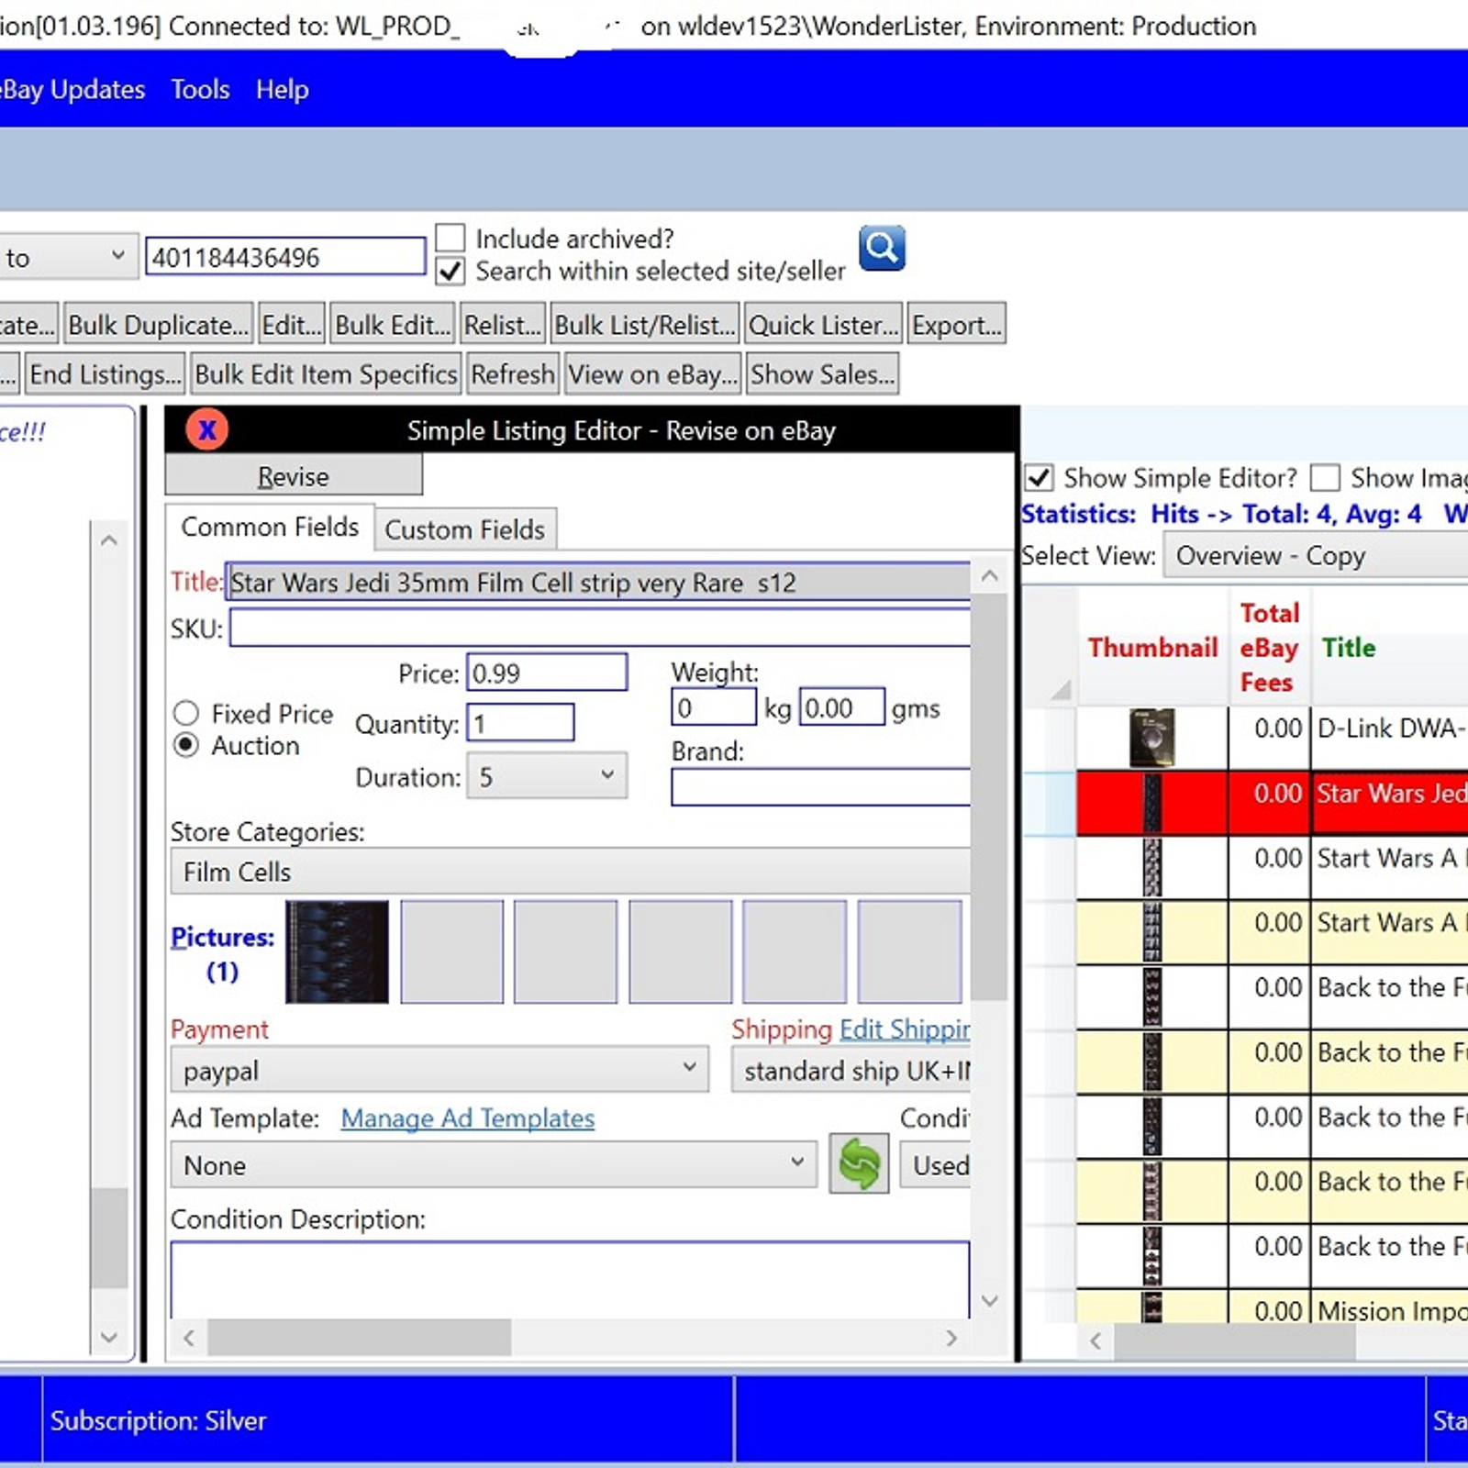1468x1468 pixels.
Task: Open the paypal Payment dropdown
Action: click(439, 1070)
